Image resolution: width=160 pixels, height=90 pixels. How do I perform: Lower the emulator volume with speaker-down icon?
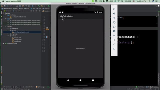(x=114, y=18)
